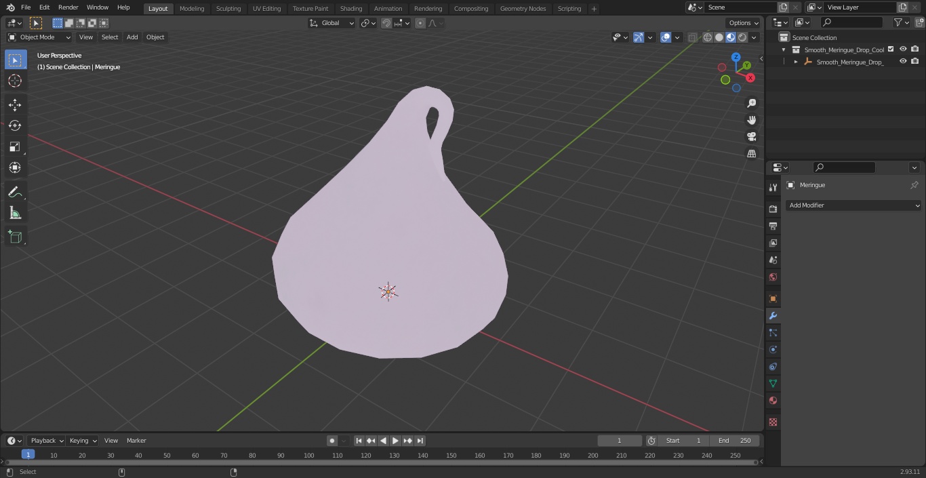Toggle snapping magnet icon
This screenshot has height=478, width=926.
(x=386, y=23)
